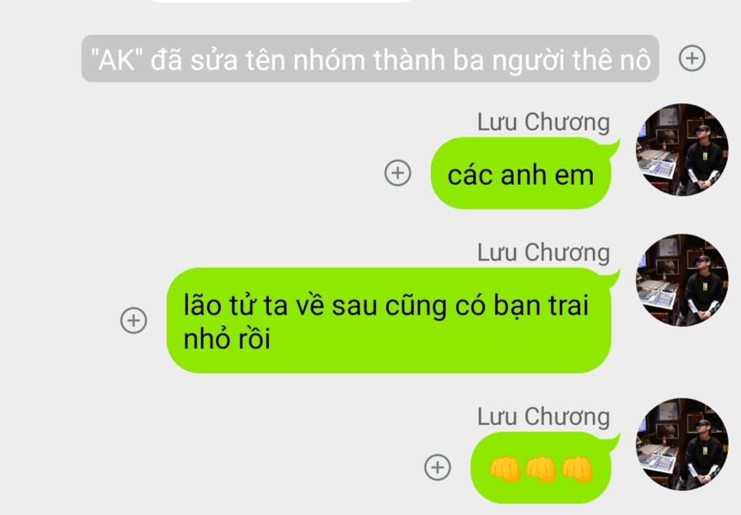Open avatar beside "các anh em" message

coord(681,150)
